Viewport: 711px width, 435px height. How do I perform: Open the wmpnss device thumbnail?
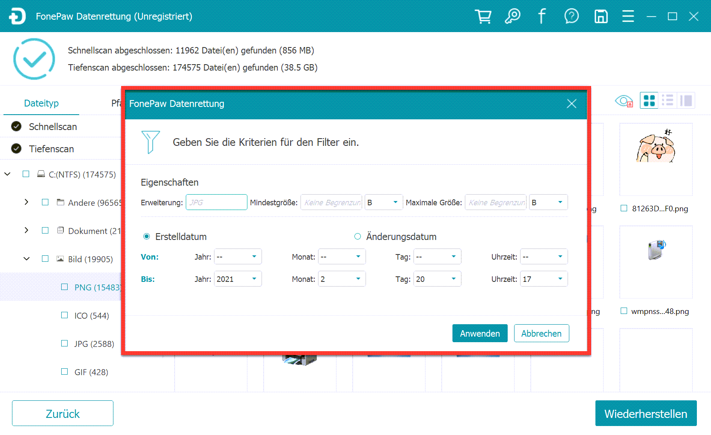point(656,262)
